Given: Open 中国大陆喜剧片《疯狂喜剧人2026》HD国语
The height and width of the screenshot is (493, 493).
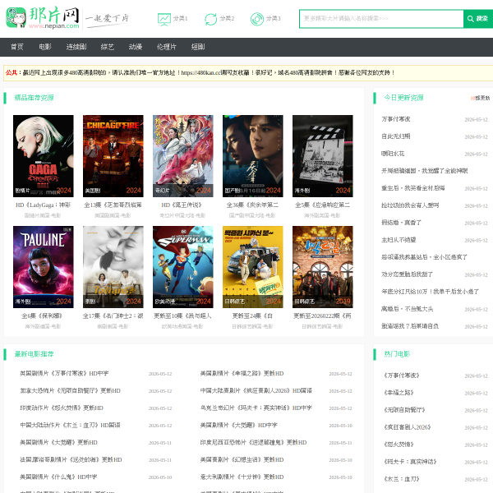Looking at the screenshot, I should (256, 391).
